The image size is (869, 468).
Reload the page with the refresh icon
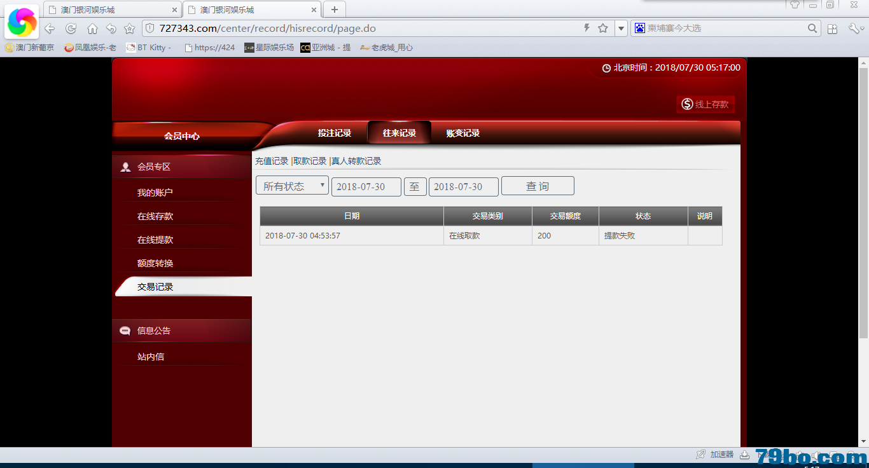(x=71, y=29)
